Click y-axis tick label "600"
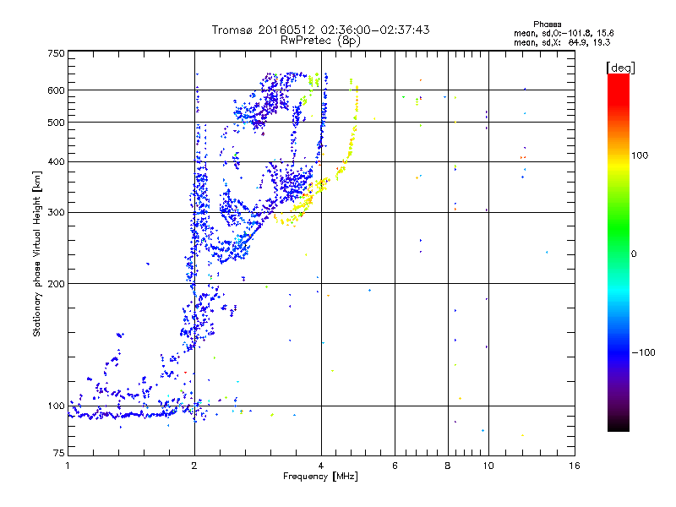The width and height of the screenshot is (676, 507). click(x=56, y=90)
